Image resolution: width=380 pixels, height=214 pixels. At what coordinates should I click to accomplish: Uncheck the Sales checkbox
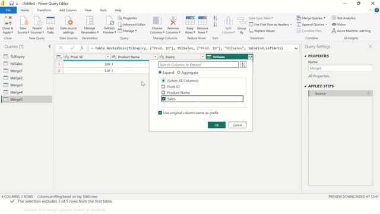164,99
